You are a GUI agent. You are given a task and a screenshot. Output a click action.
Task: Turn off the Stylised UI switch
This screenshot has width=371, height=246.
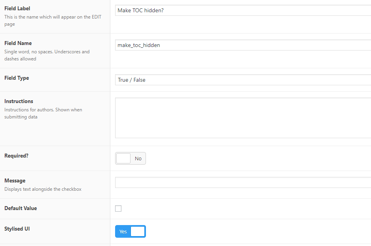(131, 231)
